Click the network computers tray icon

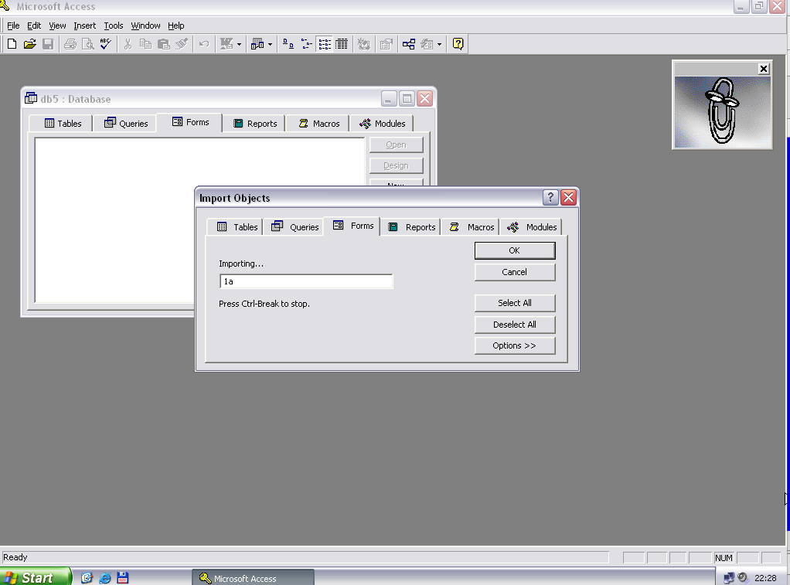tap(728, 577)
